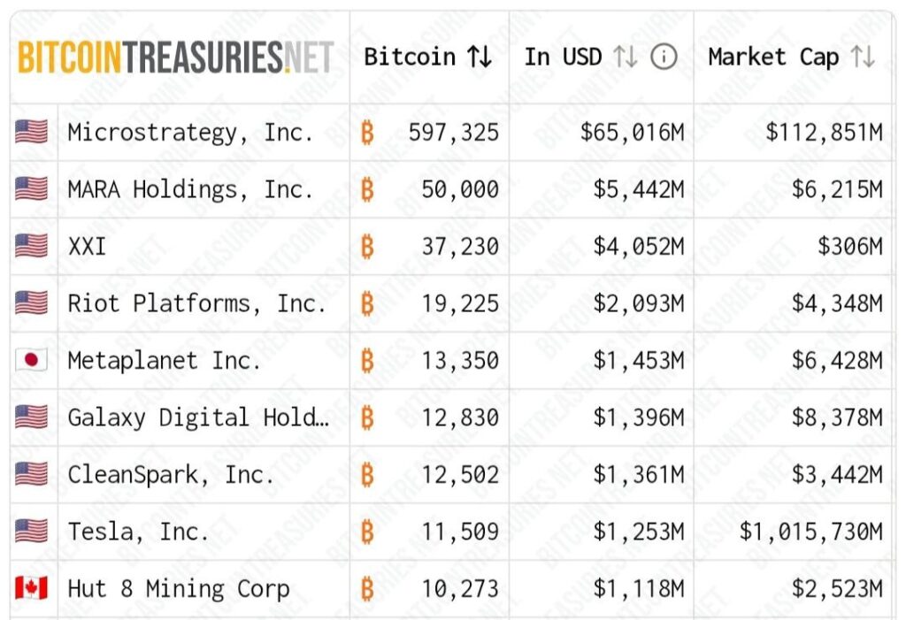Click Hut 8 Mining Corp name

coord(178,589)
